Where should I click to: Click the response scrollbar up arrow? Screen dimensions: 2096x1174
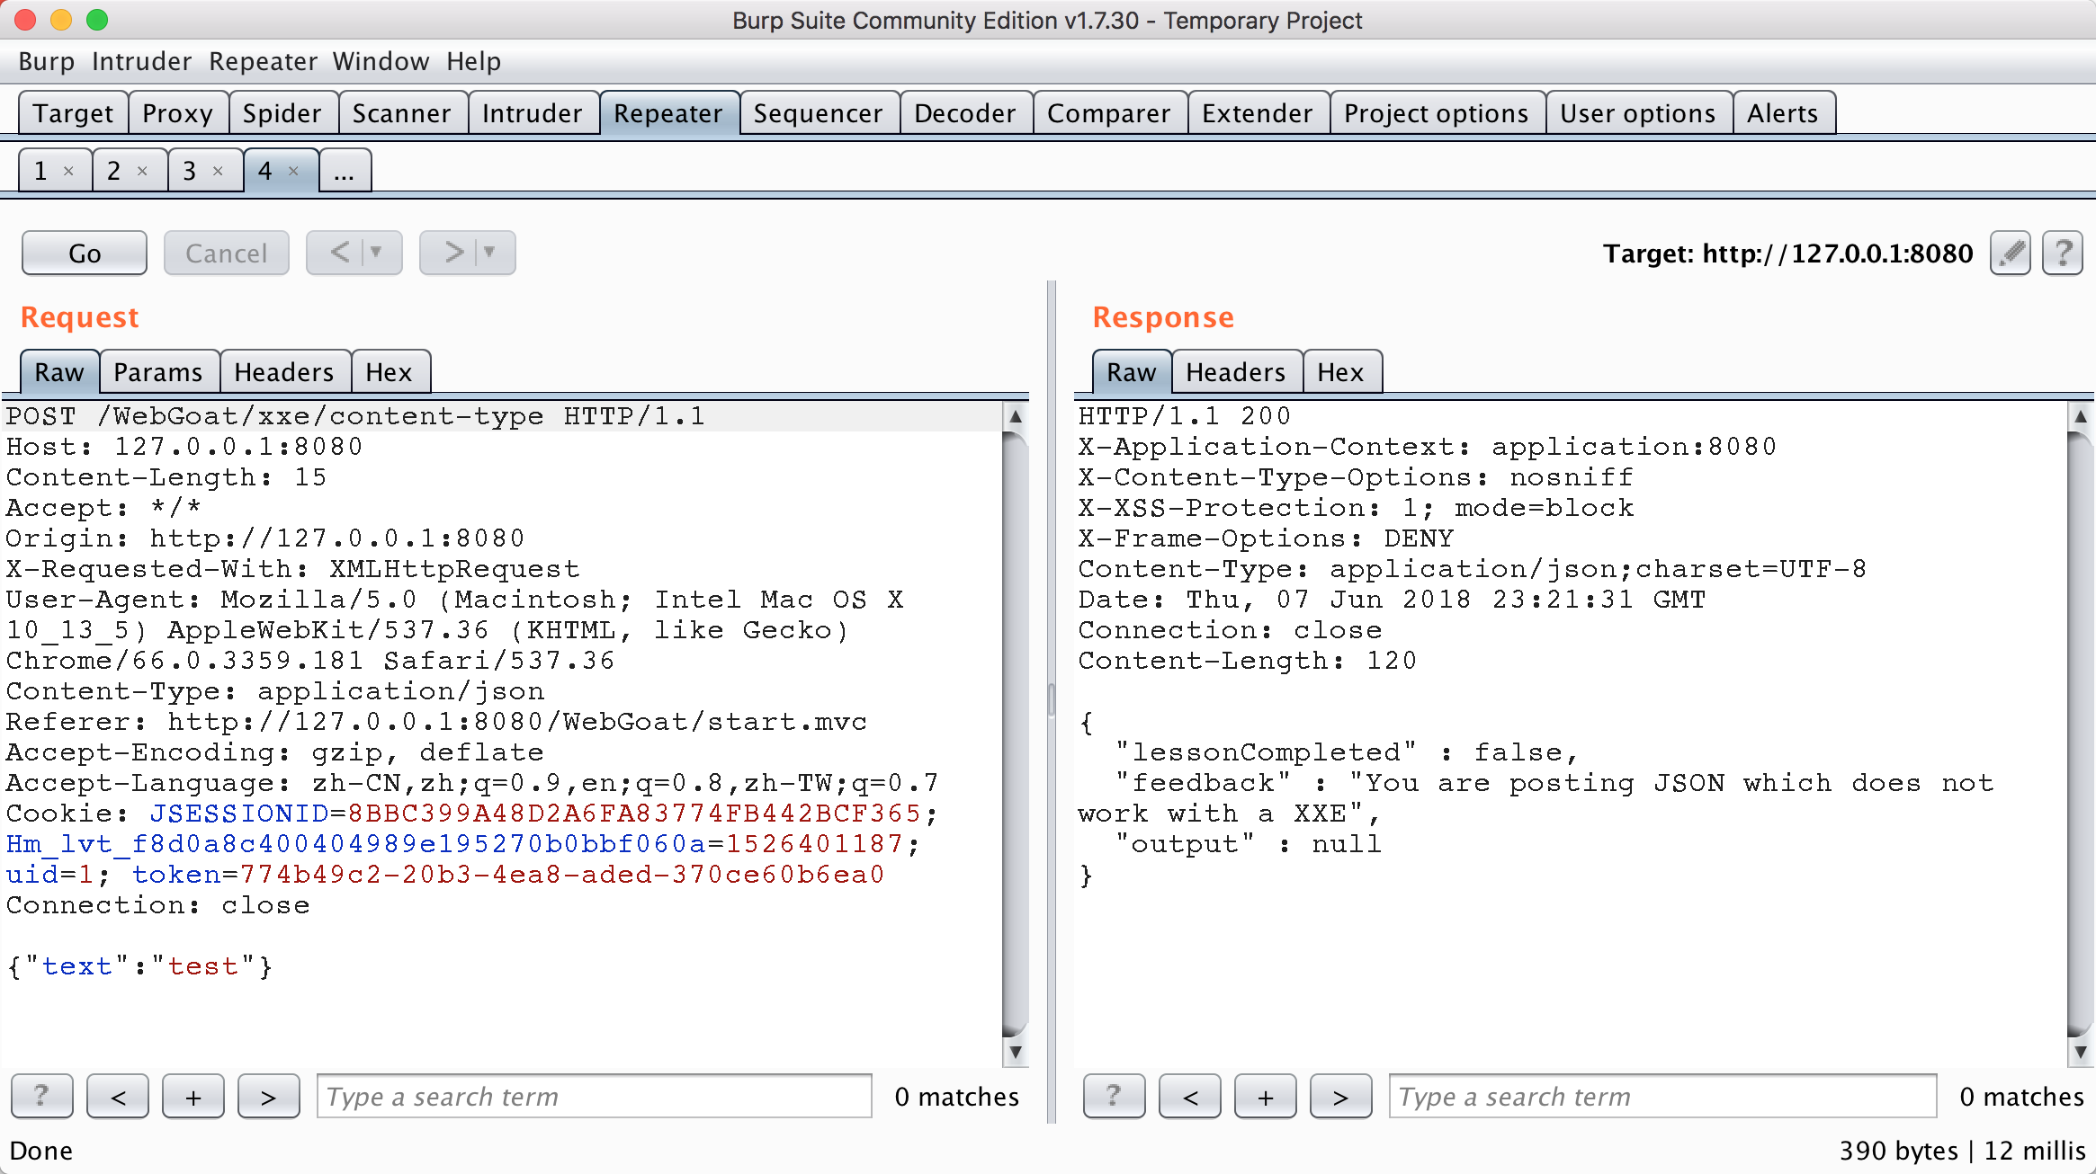click(x=2081, y=416)
